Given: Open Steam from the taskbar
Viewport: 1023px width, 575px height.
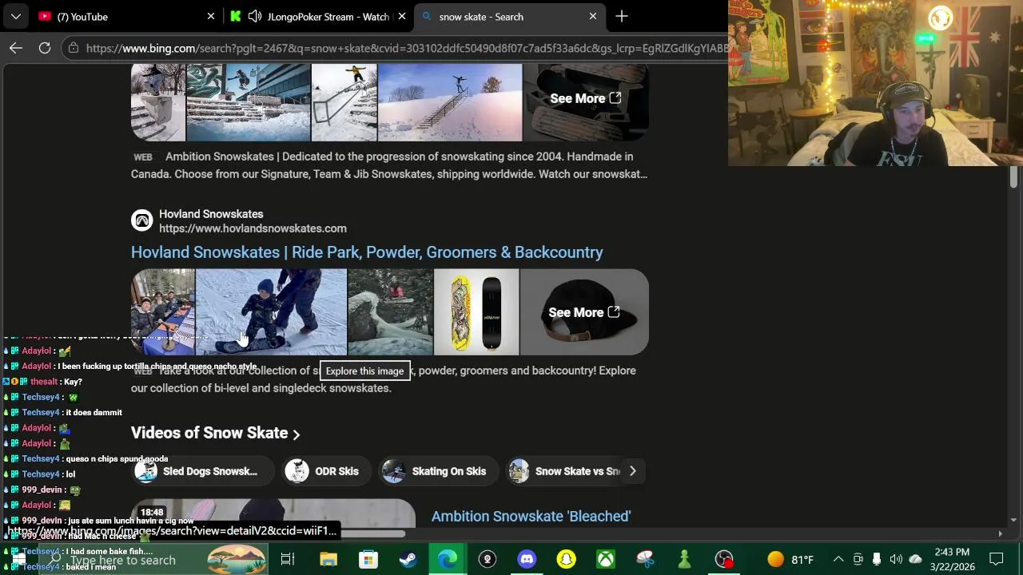Looking at the screenshot, I should (408, 559).
